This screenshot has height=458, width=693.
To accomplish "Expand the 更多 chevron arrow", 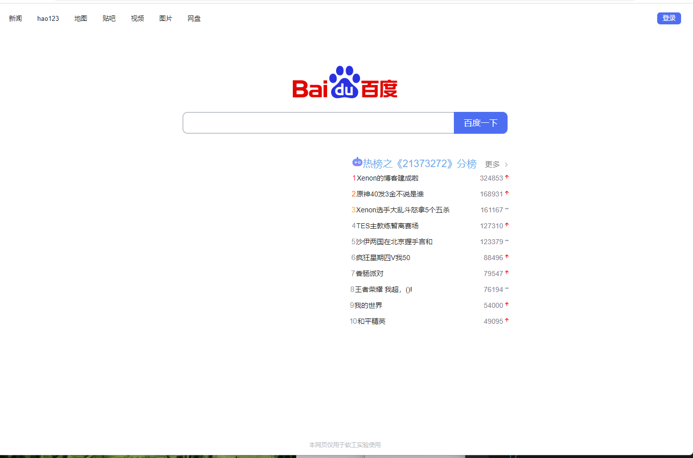I will pyautogui.click(x=506, y=165).
